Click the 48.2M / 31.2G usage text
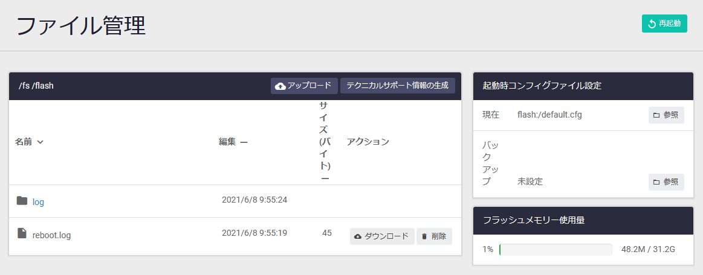Image resolution: width=703 pixels, height=275 pixels. click(648, 249)
